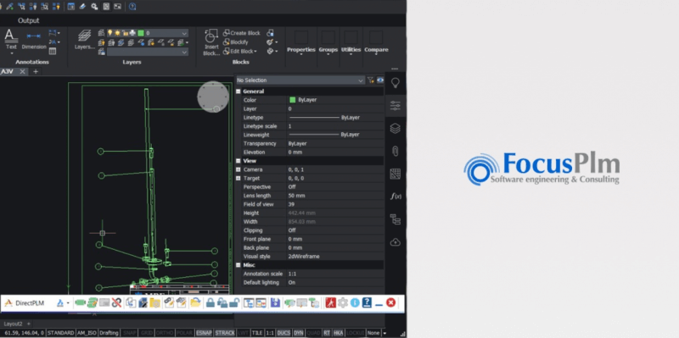This screenshot has height=338, width=679.
Task: Toggle STRACK in status bar
Action: (225, 333)
